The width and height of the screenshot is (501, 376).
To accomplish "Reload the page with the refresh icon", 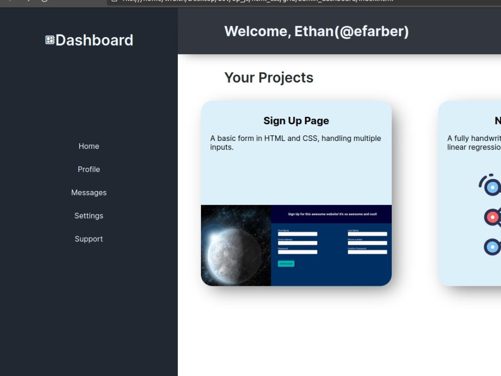I will click(x=44, y=2).
